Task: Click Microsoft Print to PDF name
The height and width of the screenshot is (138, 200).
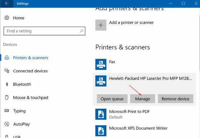Action: coord(129,112)
